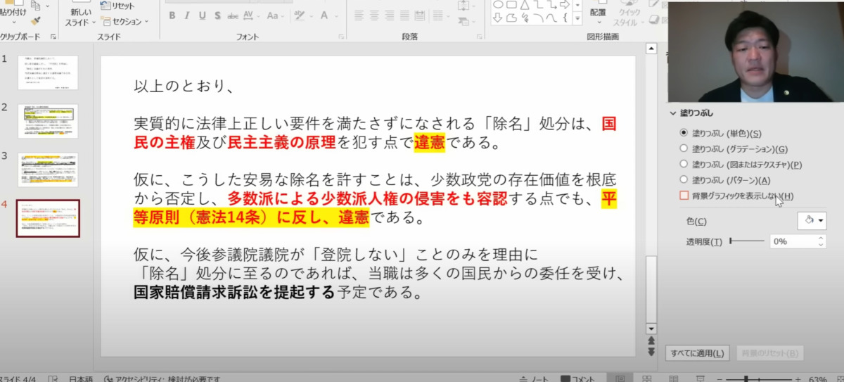Select the oval shape in shapes gallery
This screenshot has height=382, width=844.
498,4
